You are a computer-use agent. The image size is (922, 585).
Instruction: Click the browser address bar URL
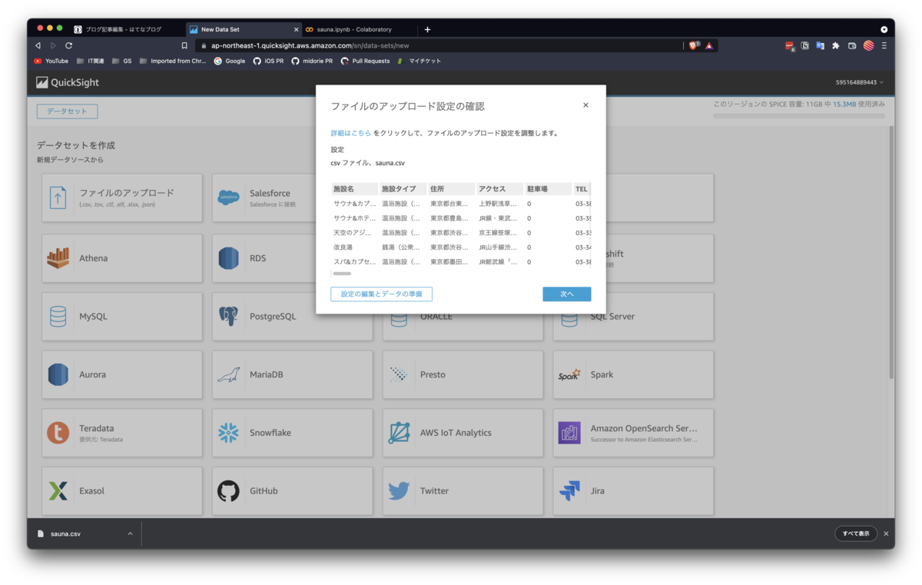(x=310, y=45)
